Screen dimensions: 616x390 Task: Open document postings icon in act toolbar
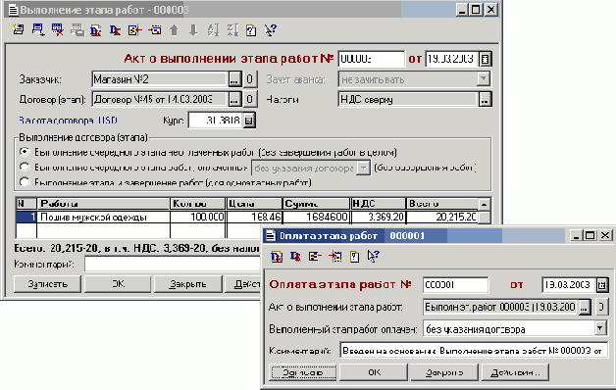95,30
